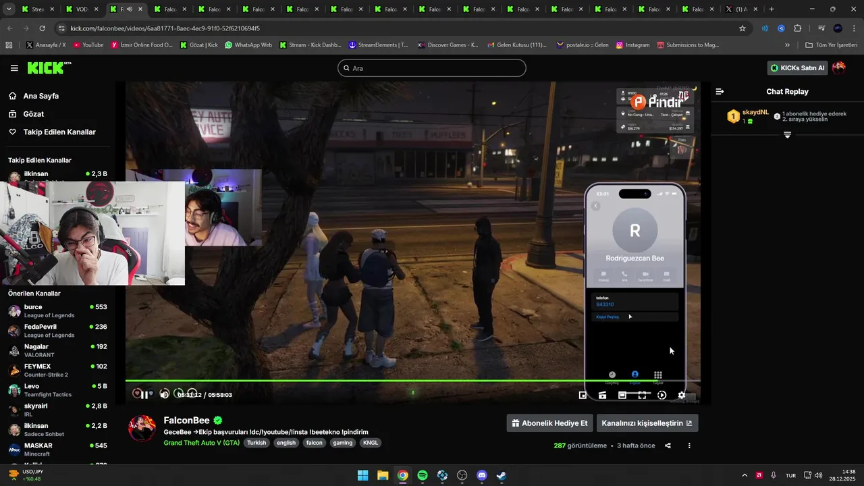Viewport: 864px width, 486px height.
Task: Seek on the green video progress bar
Action: pyautogui.click(x=412, y=381)
